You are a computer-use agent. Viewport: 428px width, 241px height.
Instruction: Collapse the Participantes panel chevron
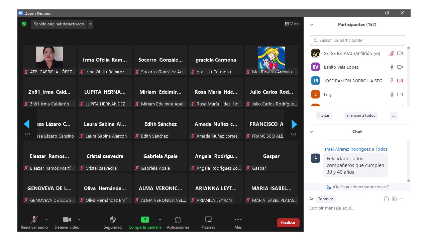point(312,25)
